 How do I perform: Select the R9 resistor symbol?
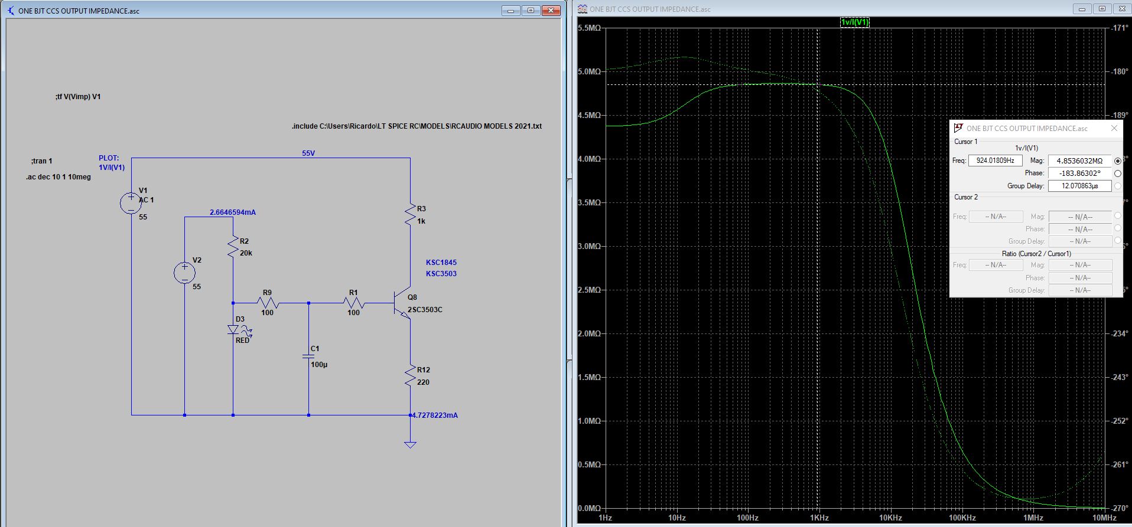[268, 303]
